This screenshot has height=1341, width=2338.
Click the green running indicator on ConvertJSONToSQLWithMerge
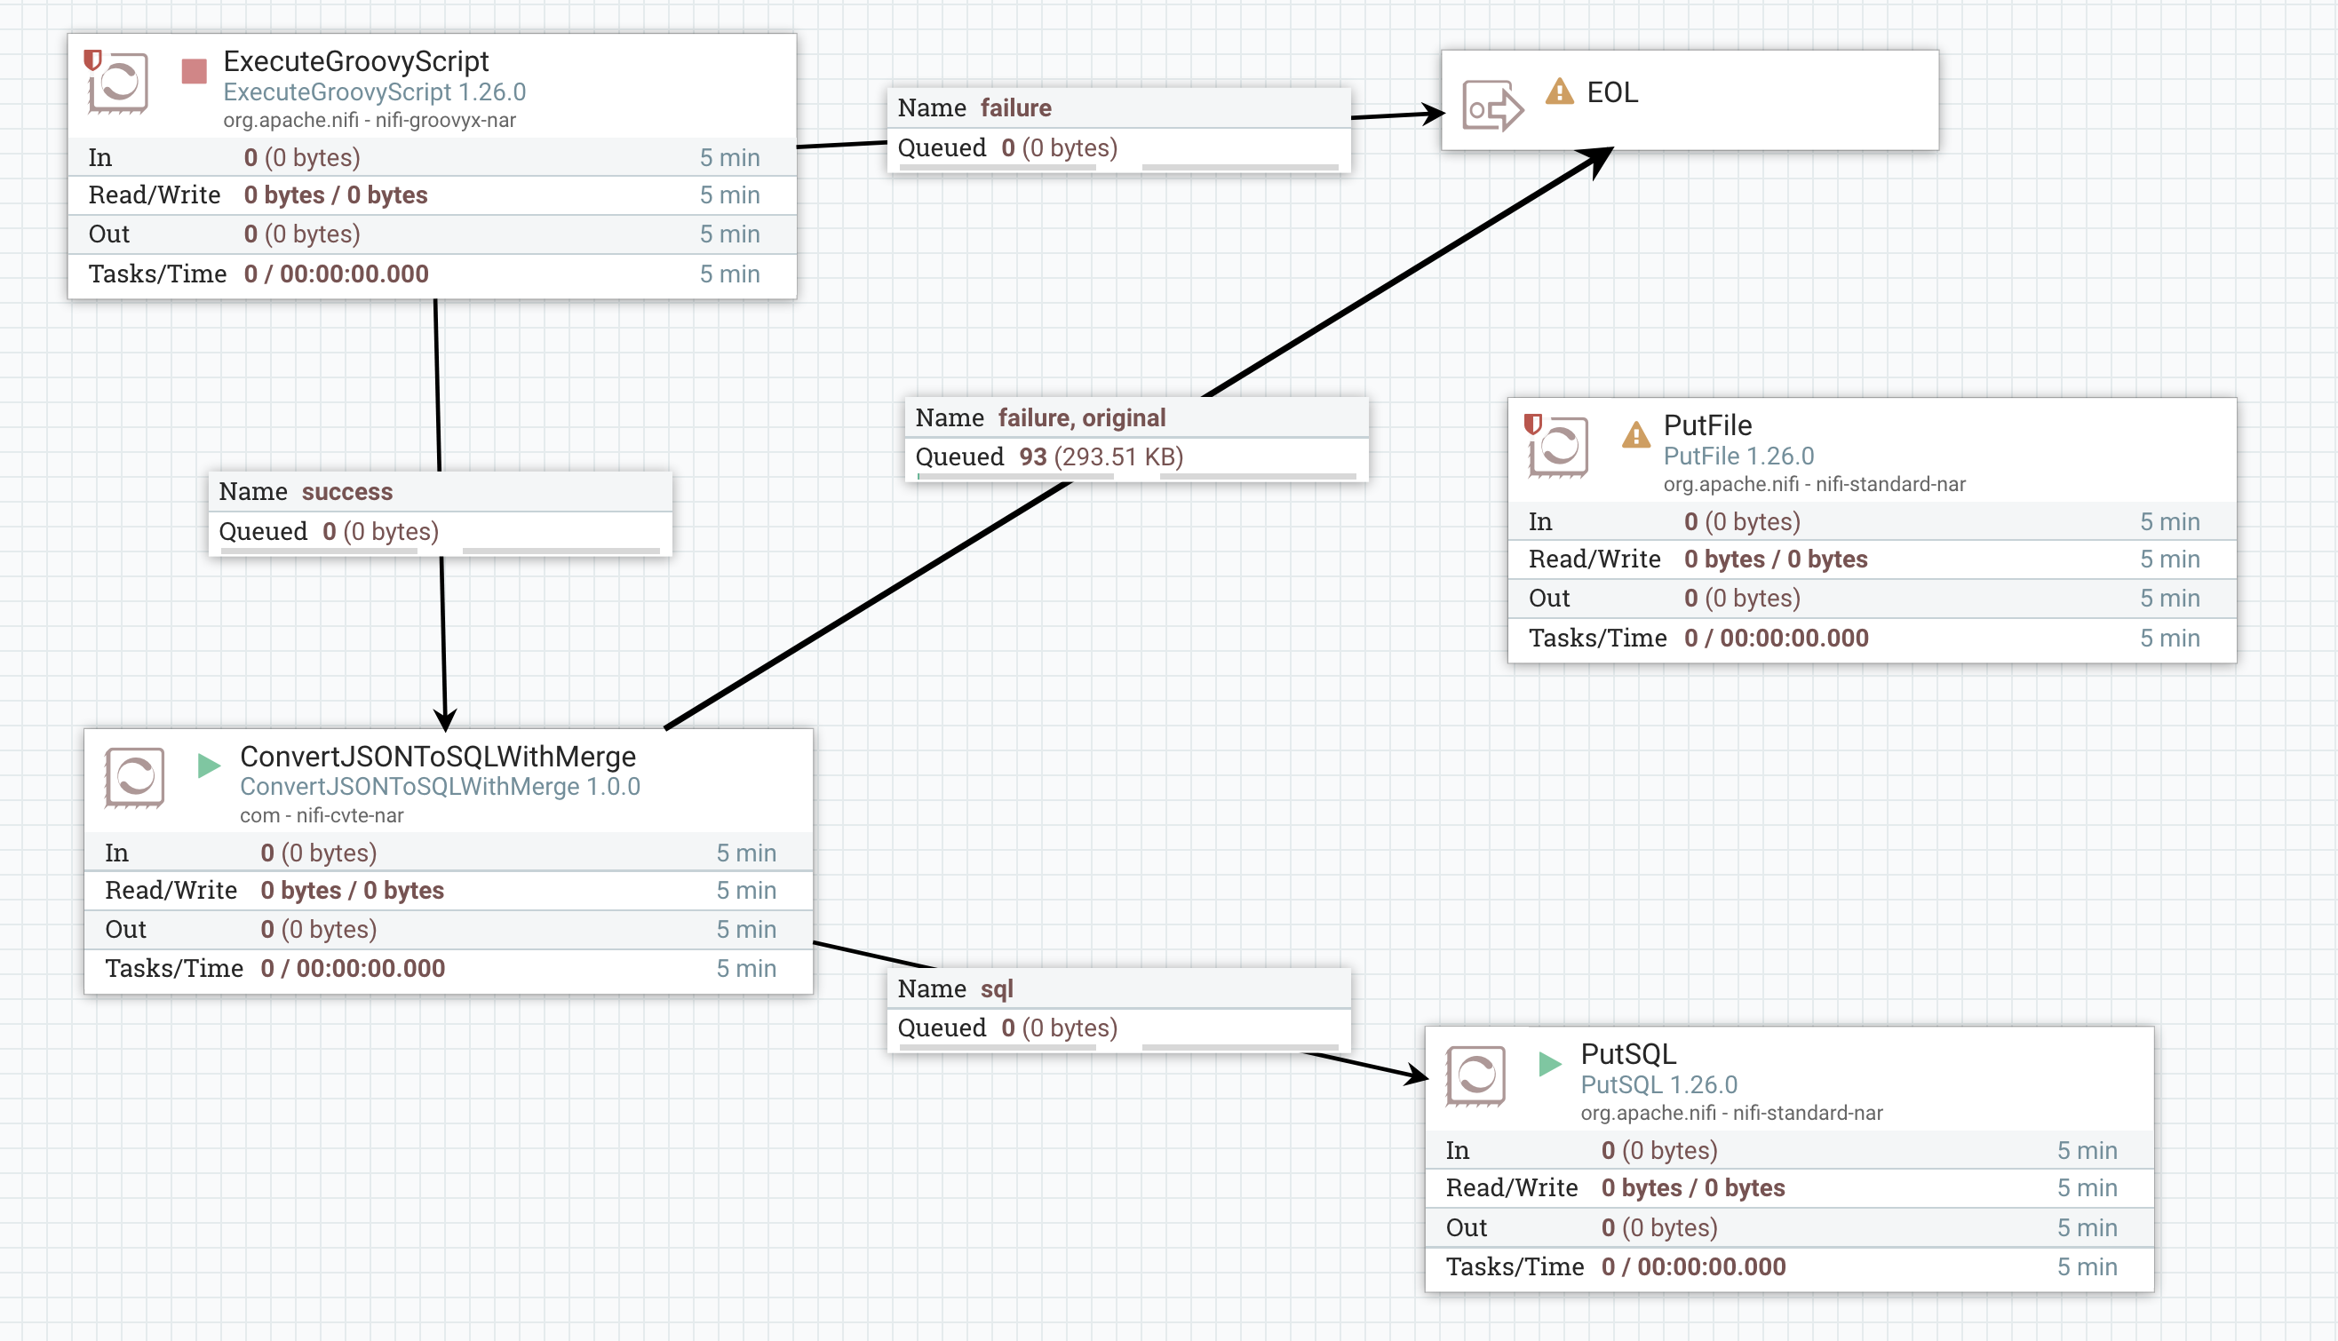[209, 766]
